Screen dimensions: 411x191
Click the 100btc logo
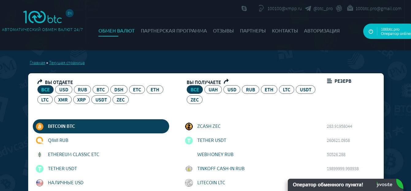pyautogui.click(x=43, y=17)
